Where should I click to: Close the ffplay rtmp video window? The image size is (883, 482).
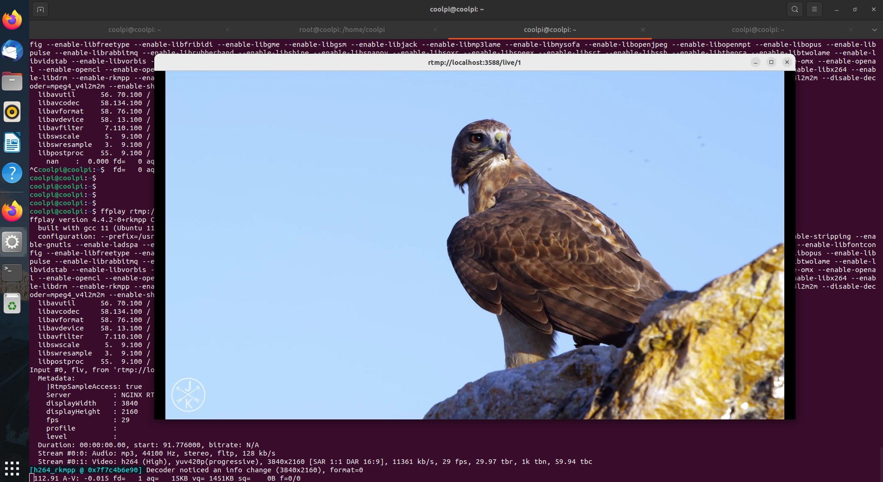pos(787,62)
